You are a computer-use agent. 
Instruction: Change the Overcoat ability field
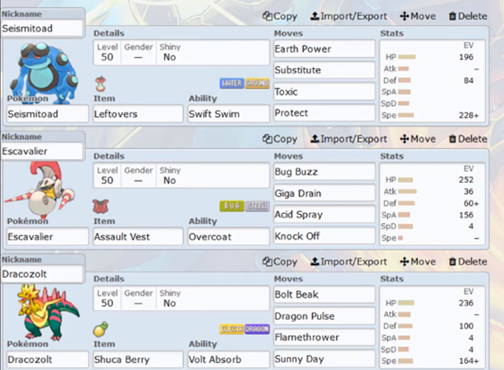tap(228, 237)
